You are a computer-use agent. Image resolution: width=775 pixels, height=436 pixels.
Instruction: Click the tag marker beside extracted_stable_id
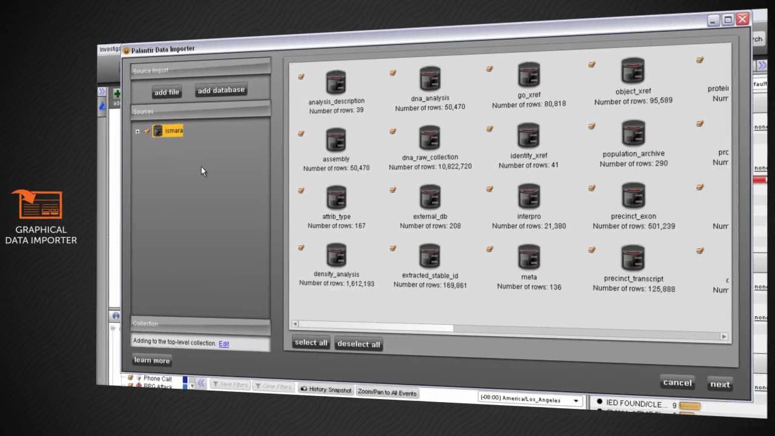392,248
